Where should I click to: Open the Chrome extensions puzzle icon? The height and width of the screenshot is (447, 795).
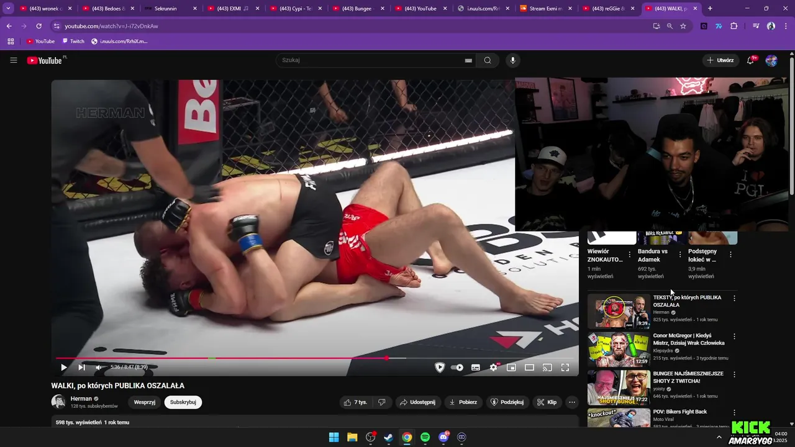(x=734, y=26)
